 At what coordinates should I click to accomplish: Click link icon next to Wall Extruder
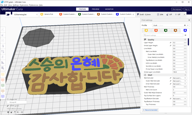[171, 78]
